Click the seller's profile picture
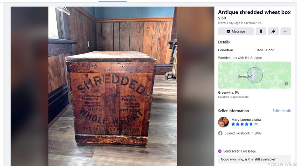297x166 pixels. pos(223,122)
